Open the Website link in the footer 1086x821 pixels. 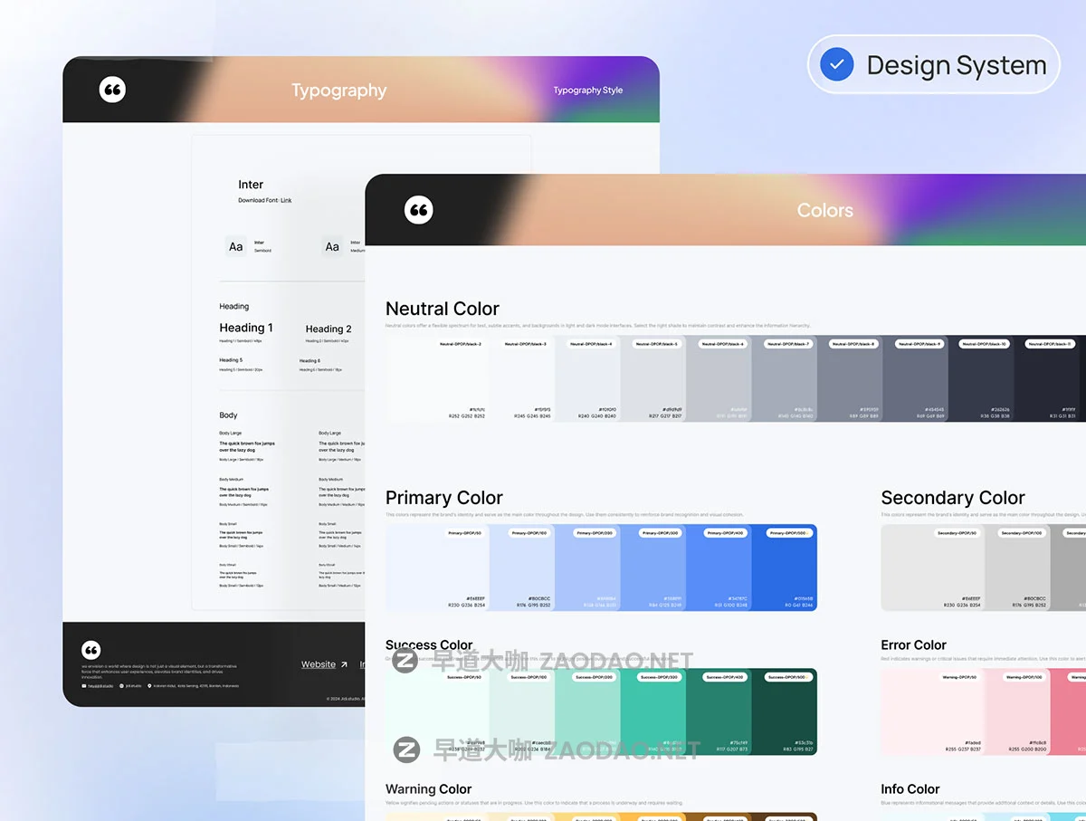point(318,664)
